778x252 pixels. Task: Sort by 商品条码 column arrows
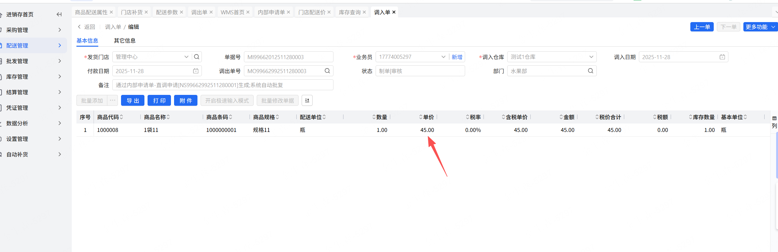click(x=231, y=117)
